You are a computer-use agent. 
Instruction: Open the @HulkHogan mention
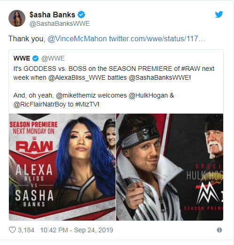pyautogui.click(x=148, y=95)
